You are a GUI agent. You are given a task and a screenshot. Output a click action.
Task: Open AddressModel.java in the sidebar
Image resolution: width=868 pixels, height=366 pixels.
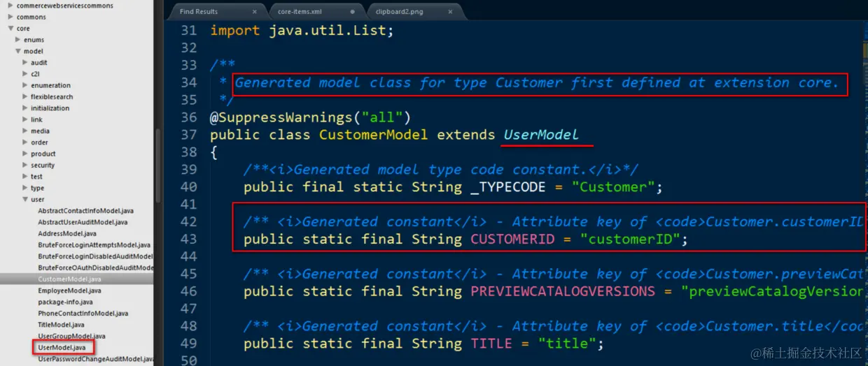[x=67, y=233]
